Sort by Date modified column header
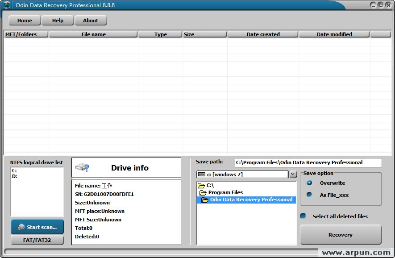Screen dimensions: 395x258 [334, 34]
